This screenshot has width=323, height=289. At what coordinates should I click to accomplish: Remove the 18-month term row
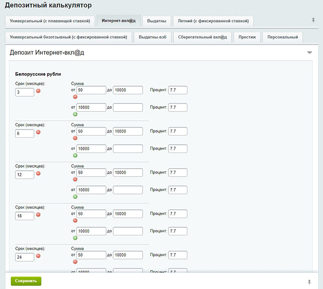tap(38, 215)
